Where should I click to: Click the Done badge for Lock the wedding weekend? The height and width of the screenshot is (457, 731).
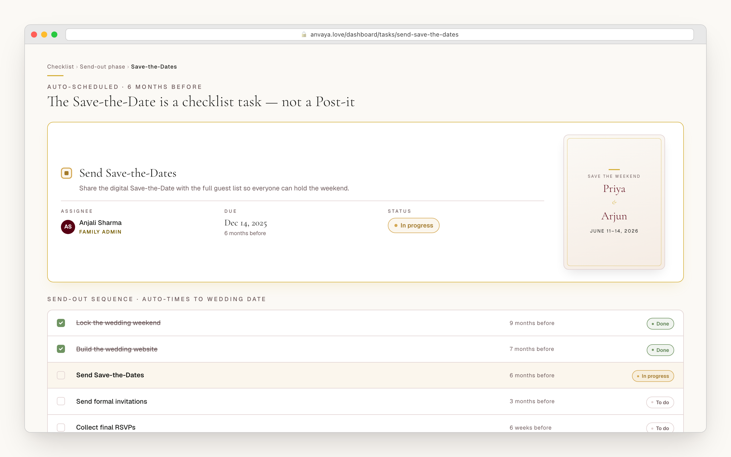click(660, 324)
